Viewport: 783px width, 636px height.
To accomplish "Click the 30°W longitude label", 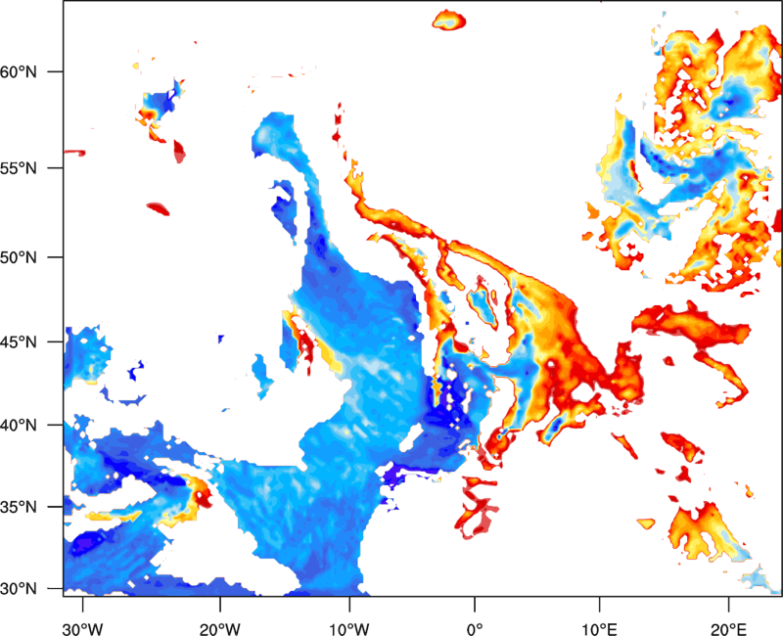I will tap(82, 629).
